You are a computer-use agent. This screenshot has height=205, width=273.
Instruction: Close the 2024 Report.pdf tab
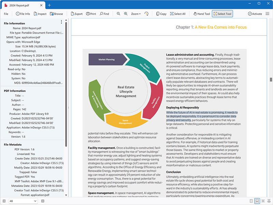41,5
